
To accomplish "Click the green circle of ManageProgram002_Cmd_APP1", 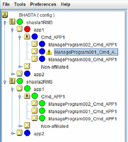I will click(x=42, y=103).
